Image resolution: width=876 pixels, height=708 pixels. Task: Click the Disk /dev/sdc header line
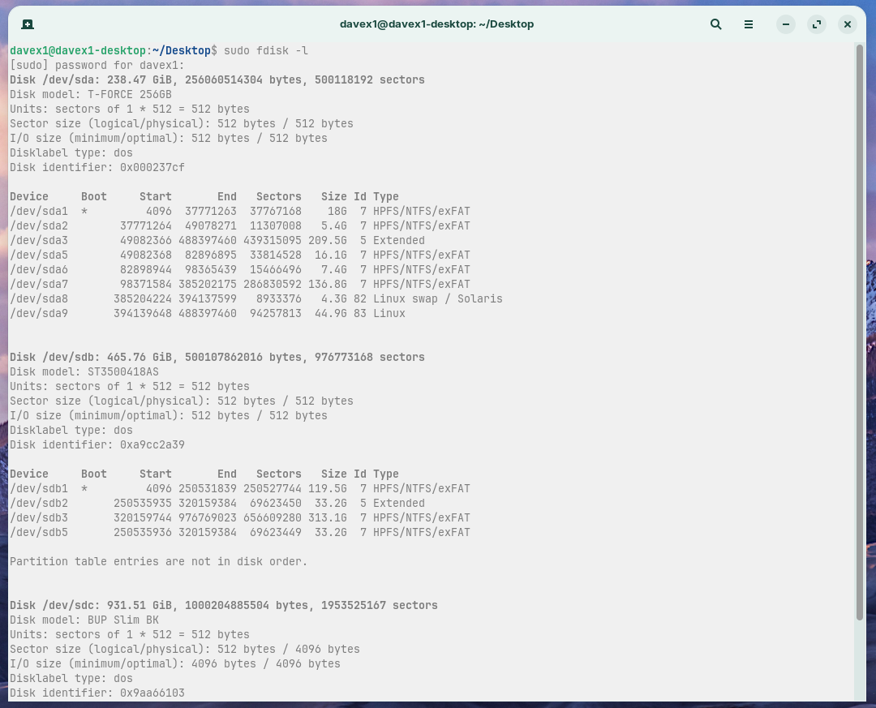pos(223,605)
